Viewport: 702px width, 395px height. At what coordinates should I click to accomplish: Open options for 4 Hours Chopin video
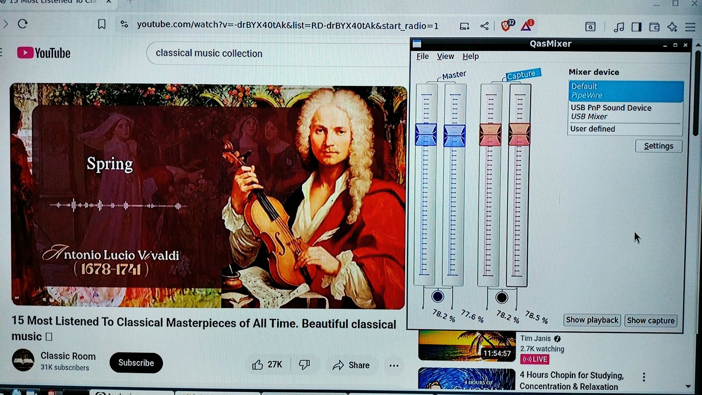click(x=644, y=377)
